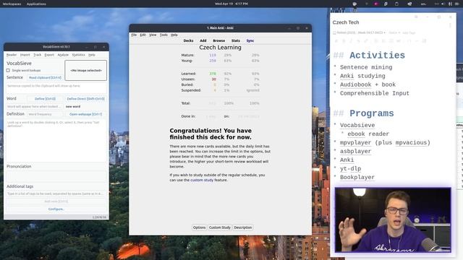Image resolution: width=463 pixels, height=260 pixels.
Task: Click the Unseen count in Anki stats
Action: (x=214, y=79)
